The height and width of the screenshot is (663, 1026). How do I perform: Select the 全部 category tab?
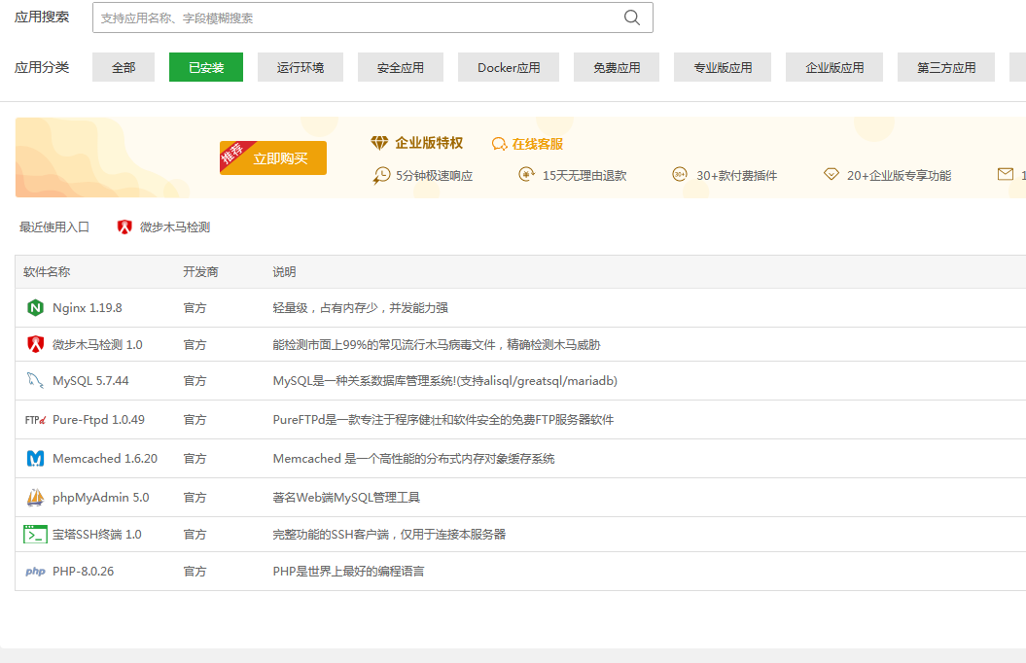123,67
